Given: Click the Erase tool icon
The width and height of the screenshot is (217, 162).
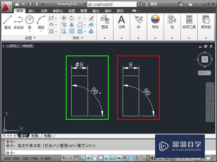Looking at the screenshot, I should pos(91,18).
